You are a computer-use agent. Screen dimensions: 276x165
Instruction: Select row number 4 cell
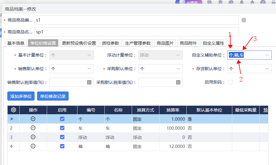tap(14, 146)
